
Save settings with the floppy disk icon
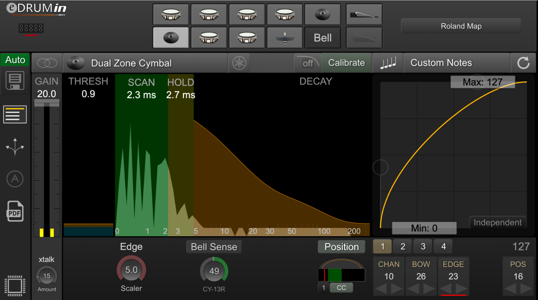15,81
